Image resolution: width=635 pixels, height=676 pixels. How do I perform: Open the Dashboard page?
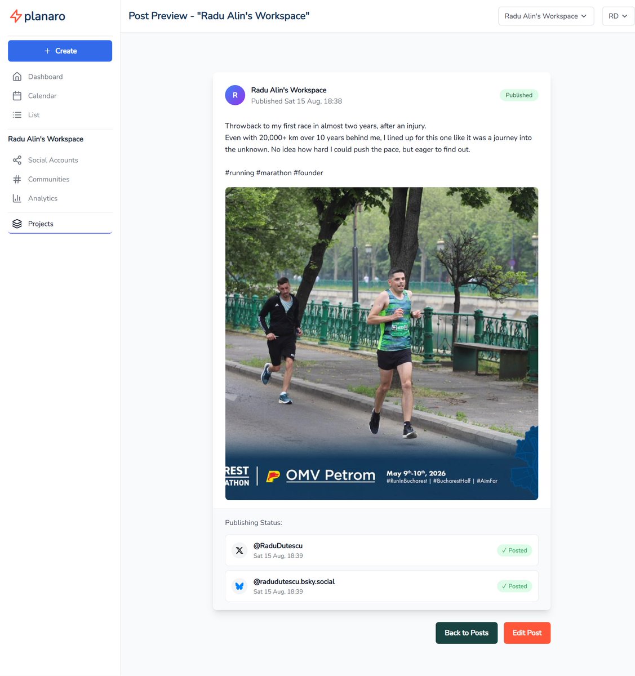coord(60,77)
